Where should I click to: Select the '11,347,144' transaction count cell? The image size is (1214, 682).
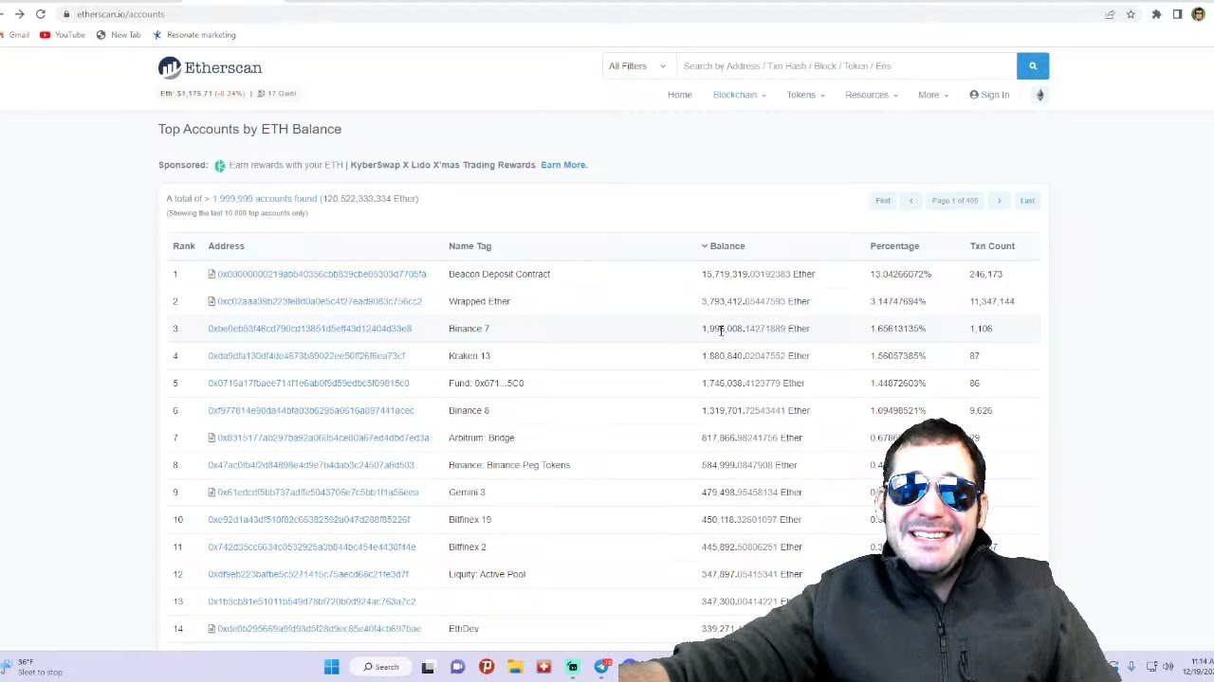[992, 301]
